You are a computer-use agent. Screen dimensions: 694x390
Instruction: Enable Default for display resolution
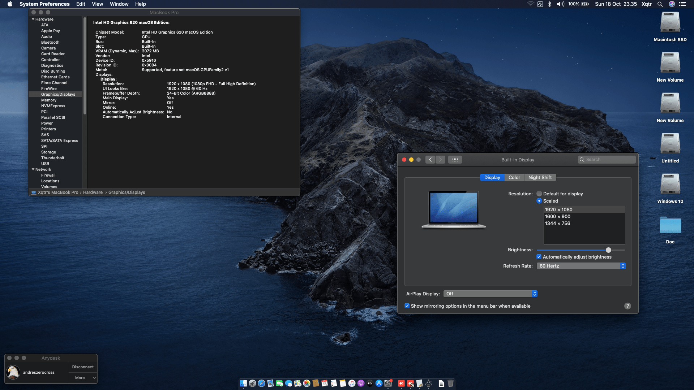pos(539,194)
